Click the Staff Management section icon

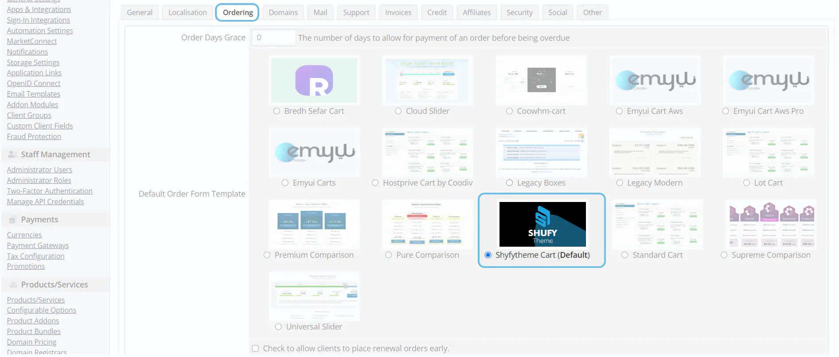(13, 155)
